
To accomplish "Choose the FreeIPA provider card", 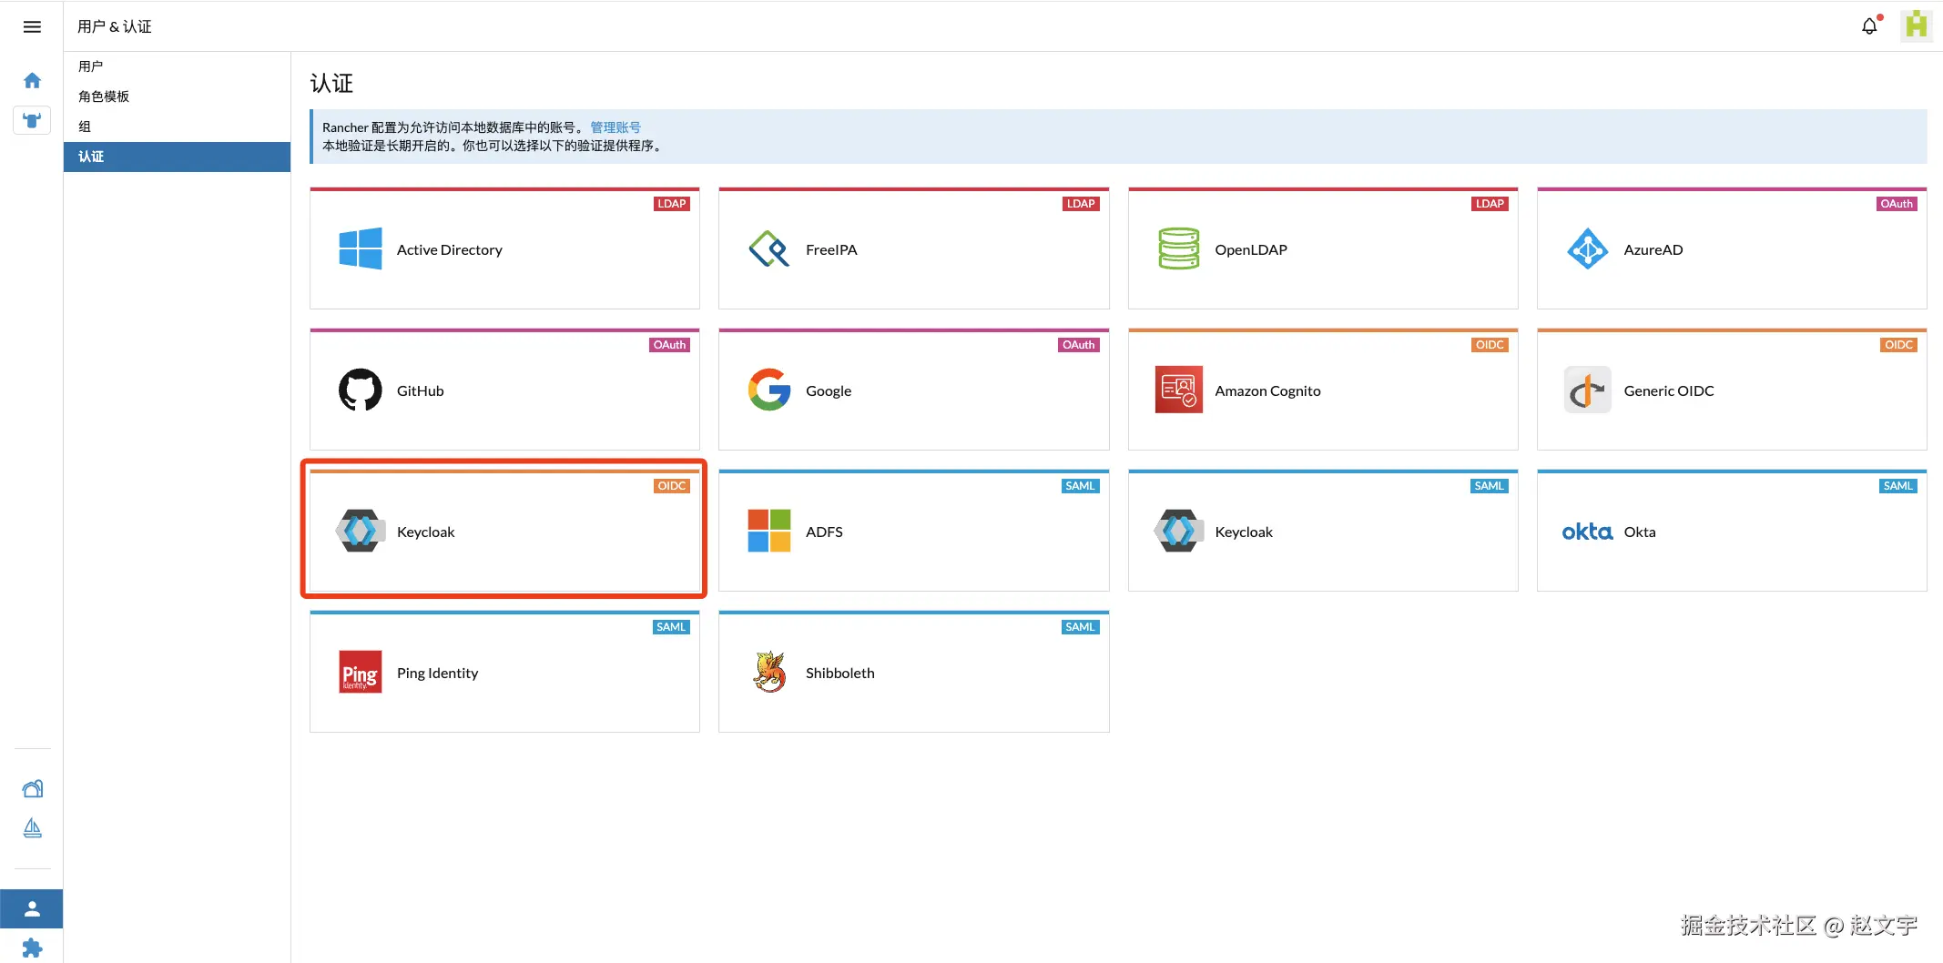I will pos(913,248).
